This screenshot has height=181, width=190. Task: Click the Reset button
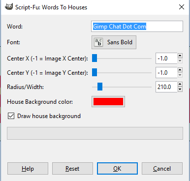tap(72, 169)
